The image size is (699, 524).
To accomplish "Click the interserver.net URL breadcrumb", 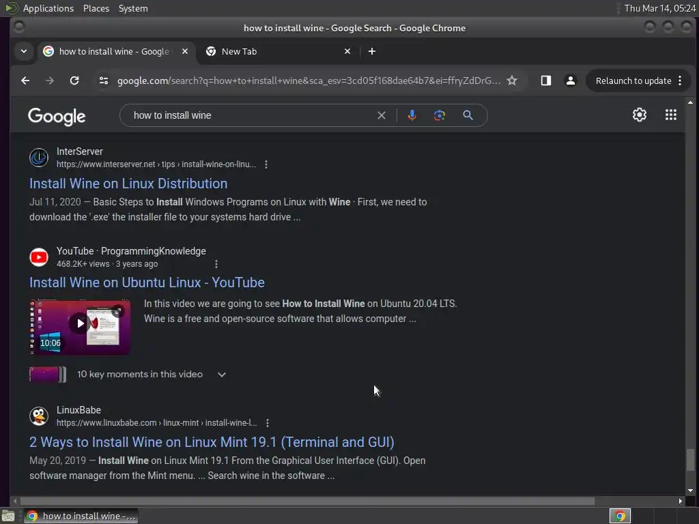I will pos(156,164).
